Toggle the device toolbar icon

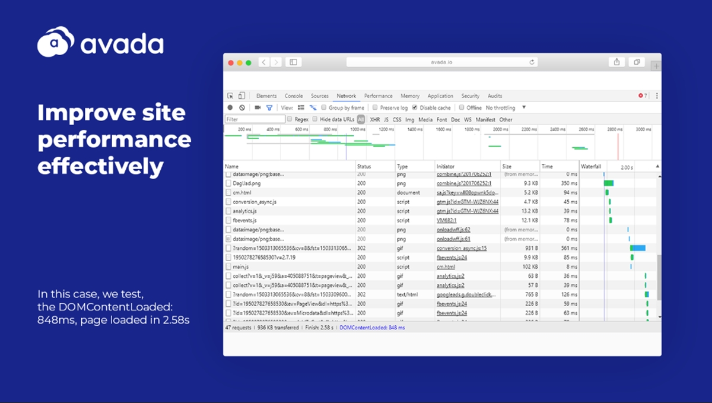(241, 96)
